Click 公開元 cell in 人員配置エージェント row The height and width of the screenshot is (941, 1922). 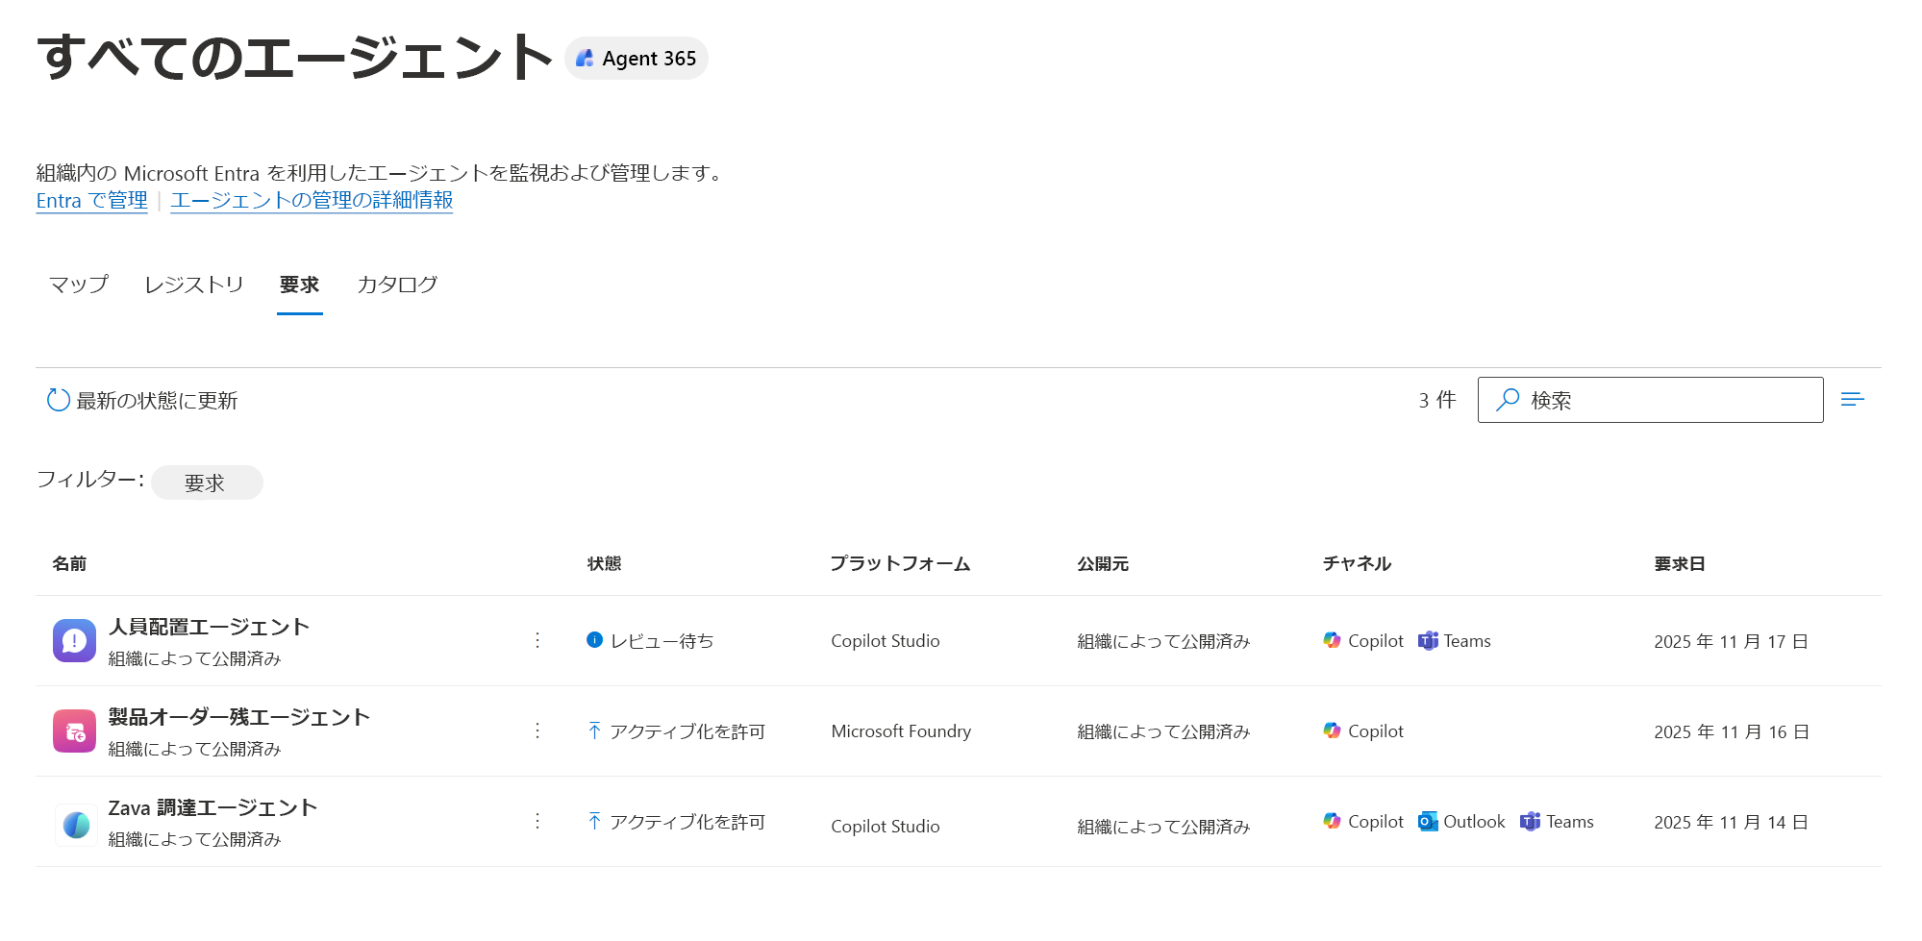click(x=1163, y=641)
